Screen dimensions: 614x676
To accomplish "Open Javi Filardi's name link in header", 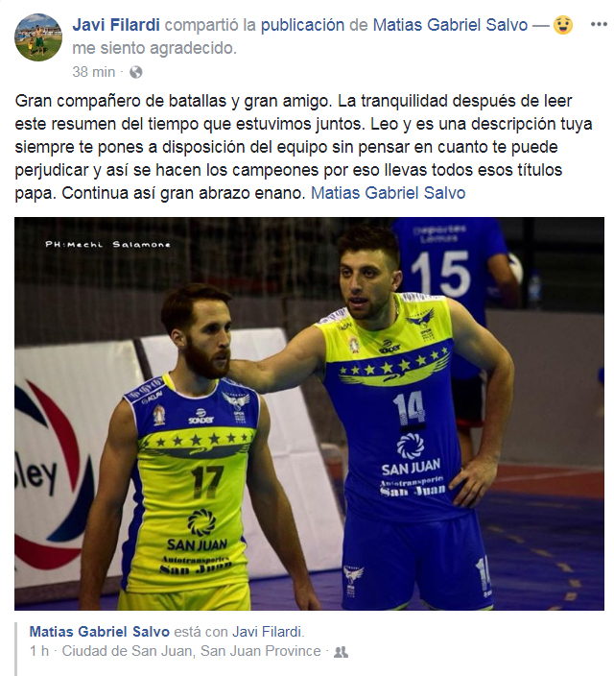I will point(116,25).
